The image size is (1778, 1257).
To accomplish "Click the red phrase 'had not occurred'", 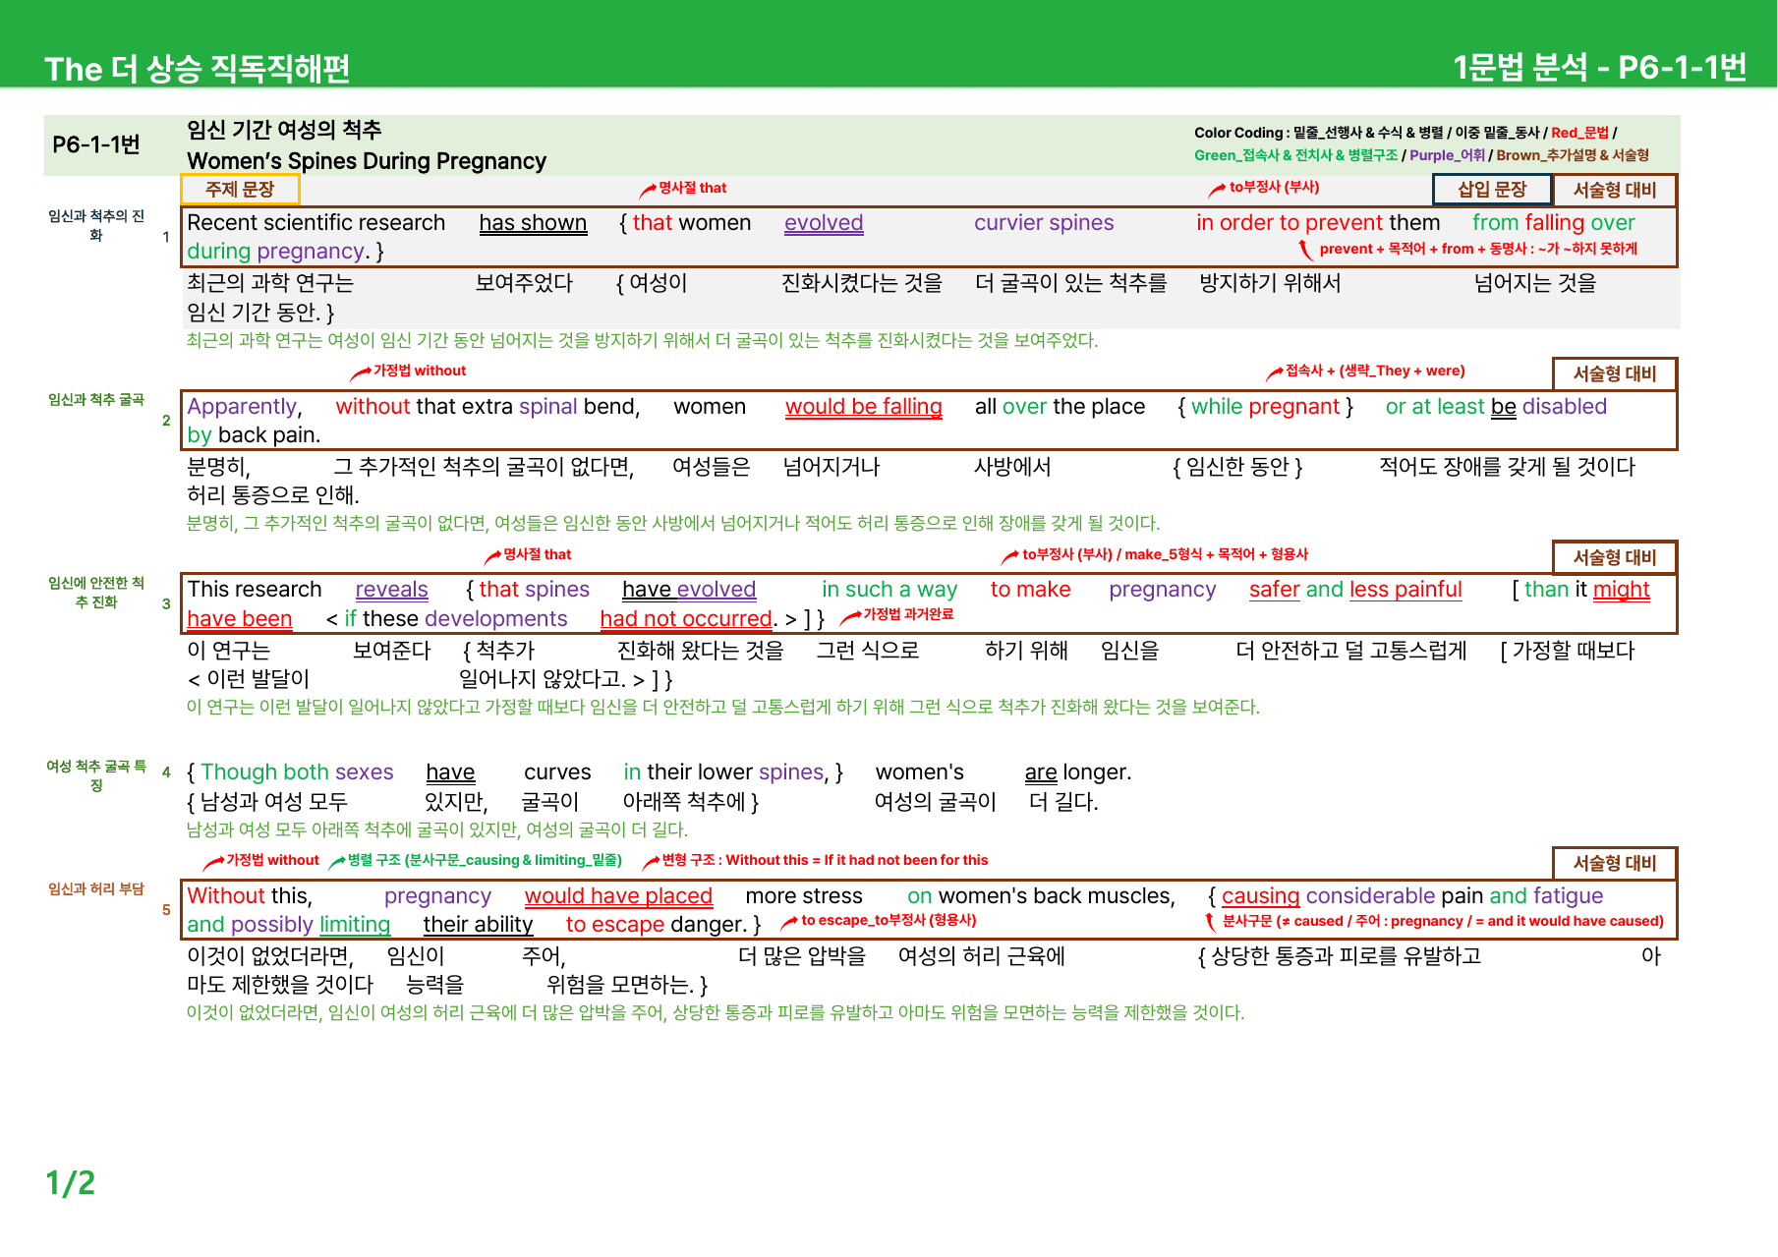I will (x=686, y=619).
